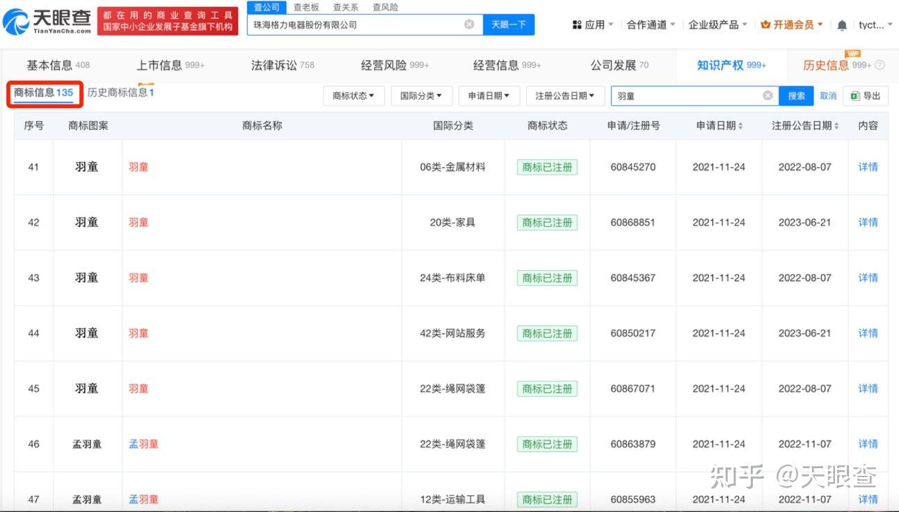Click the 羽童 trademark image in row 41
Screen dimensions: 899x512
click(x=87, y=167)
